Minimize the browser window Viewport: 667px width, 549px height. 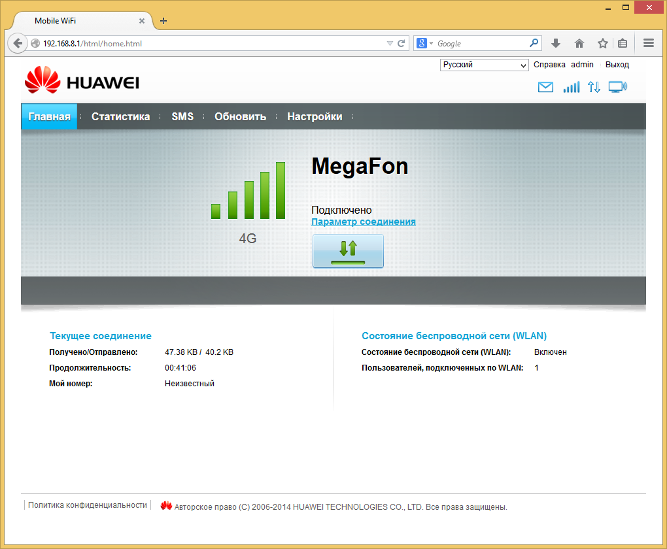[608, 8]
